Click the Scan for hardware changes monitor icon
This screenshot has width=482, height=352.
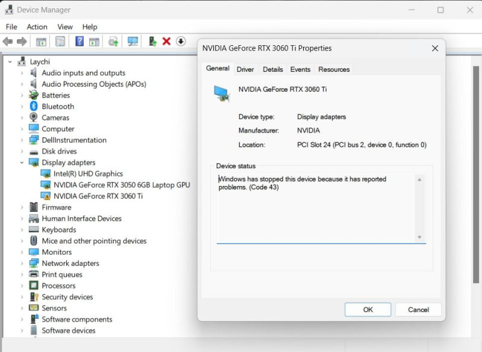pyautogui.click(x=133, y=41)
